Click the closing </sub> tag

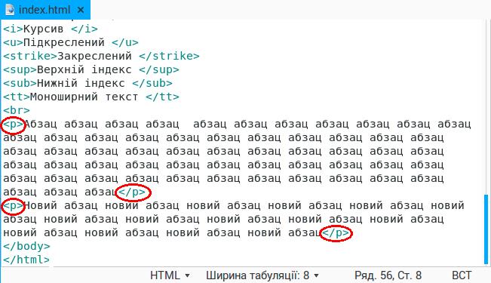click(152, 83)
